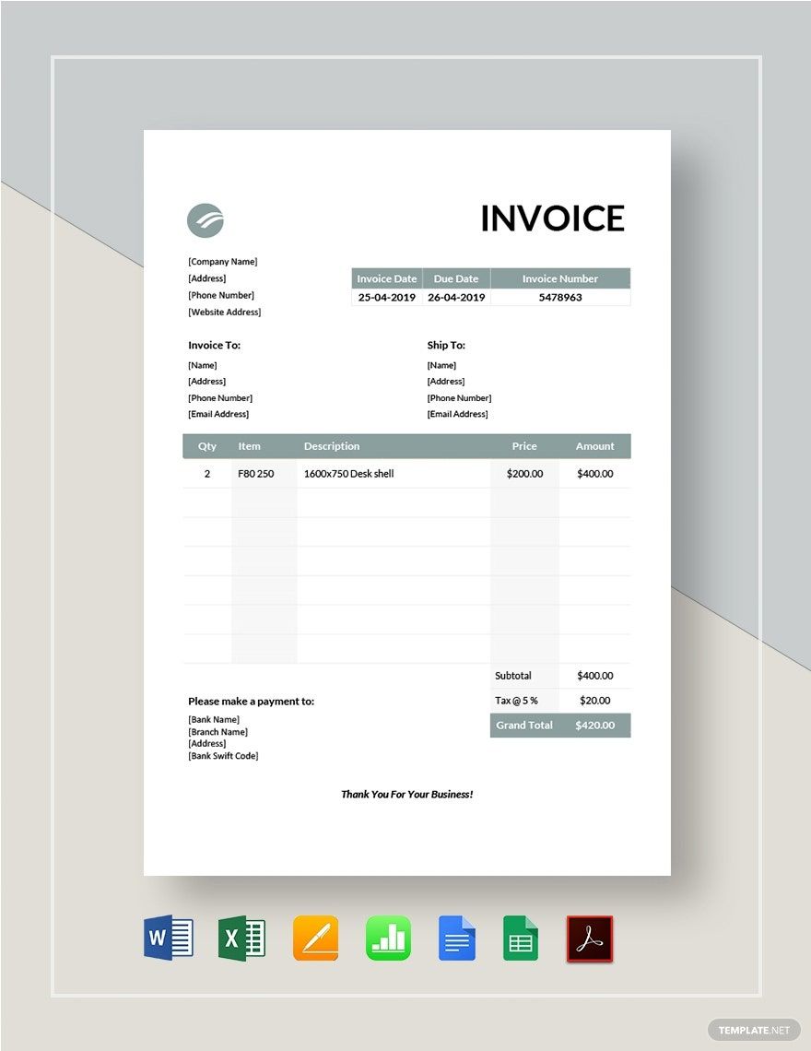Select the due date 26-04-2019 cell

[456, 298]
